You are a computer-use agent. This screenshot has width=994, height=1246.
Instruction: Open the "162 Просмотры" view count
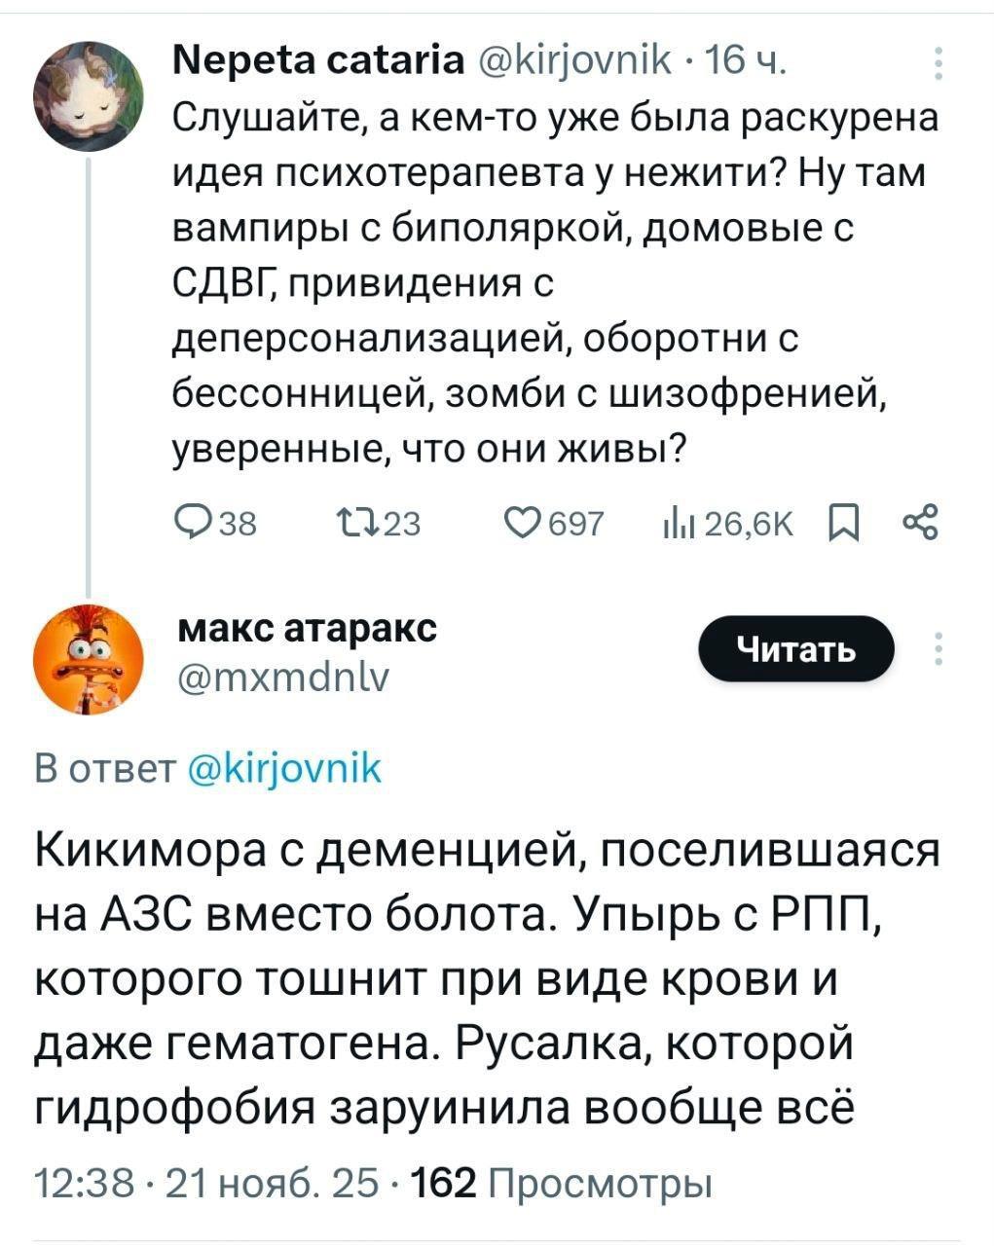[x=562, y=1184]
